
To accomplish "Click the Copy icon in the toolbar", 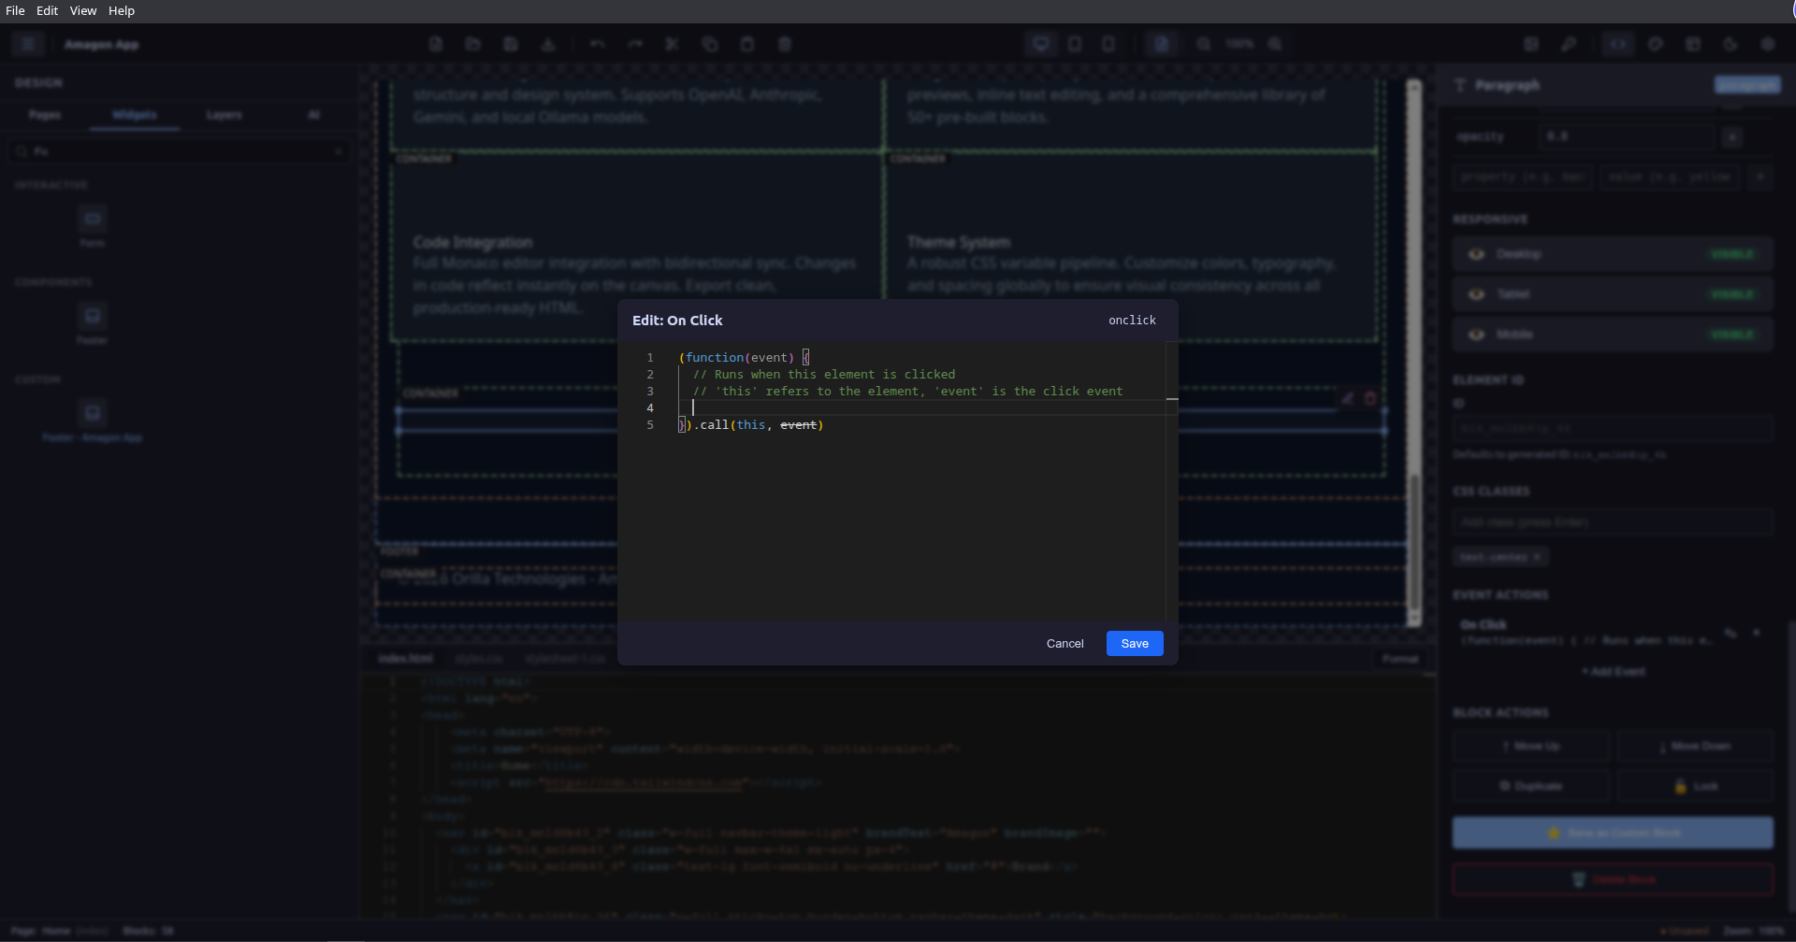I will click(710, 44).
